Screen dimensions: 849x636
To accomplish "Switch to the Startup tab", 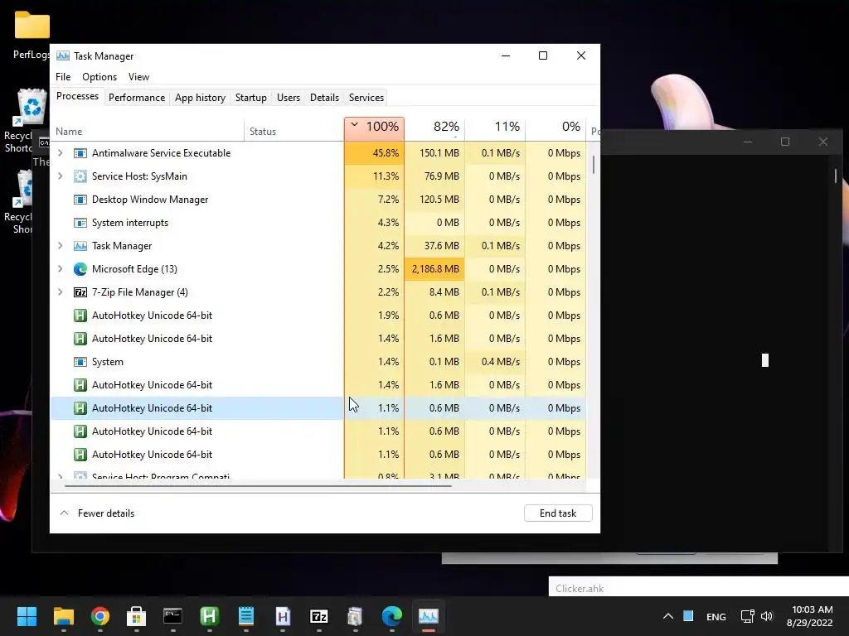I will (250, 98).
